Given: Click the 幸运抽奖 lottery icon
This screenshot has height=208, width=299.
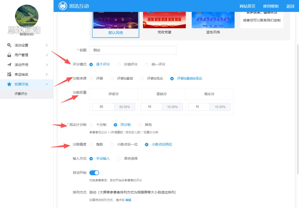Looking at the screenshot, I should click(9, 75).
